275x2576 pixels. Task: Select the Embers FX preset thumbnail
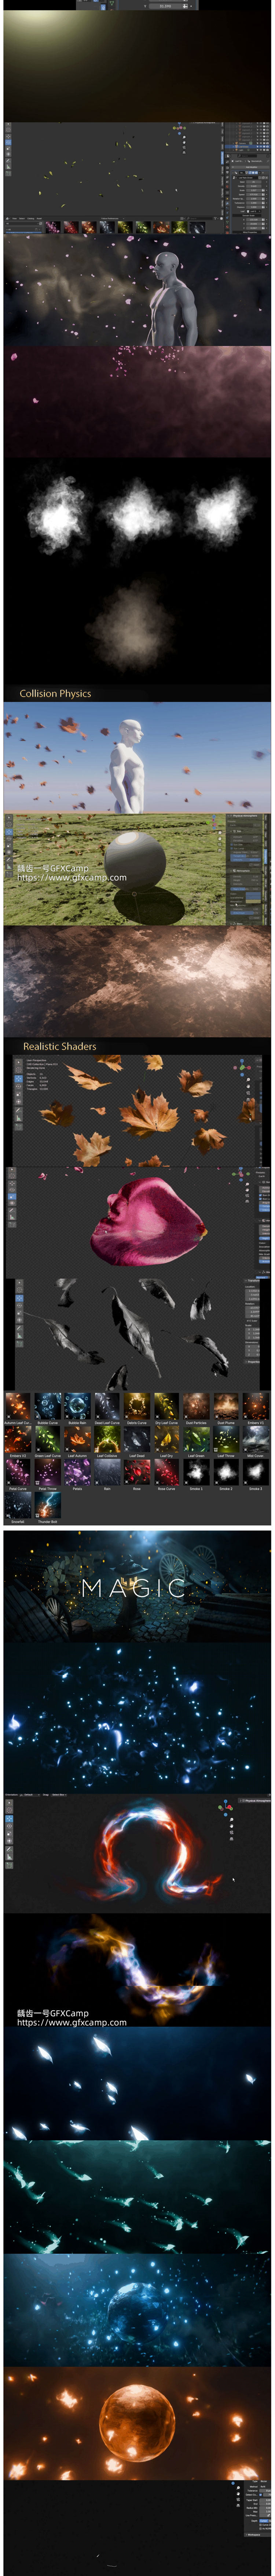(x=255, y=1406)
